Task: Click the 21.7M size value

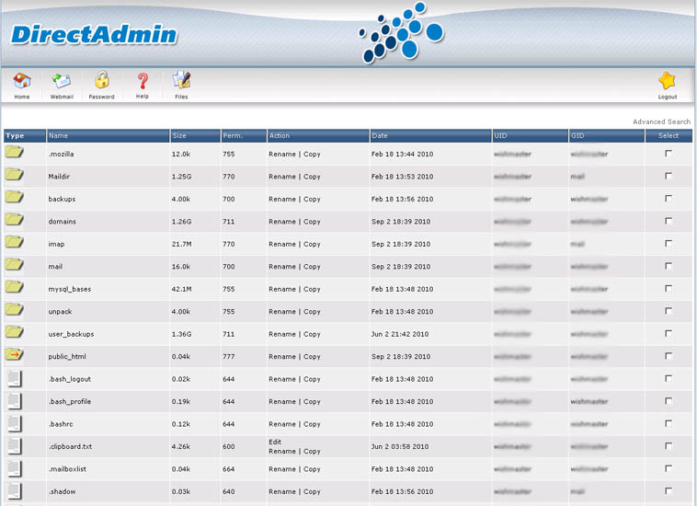Action: pyautogui.click(x=181, y=244)
